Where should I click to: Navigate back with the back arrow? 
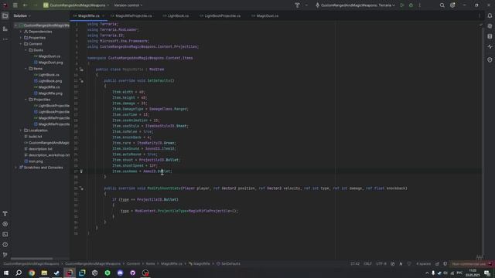[26, 5]
